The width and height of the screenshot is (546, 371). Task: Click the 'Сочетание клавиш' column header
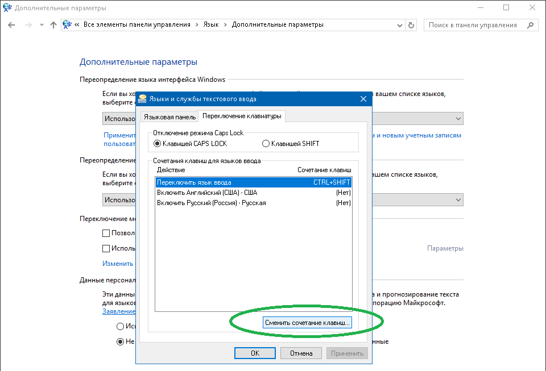click(x=324, y=170)
